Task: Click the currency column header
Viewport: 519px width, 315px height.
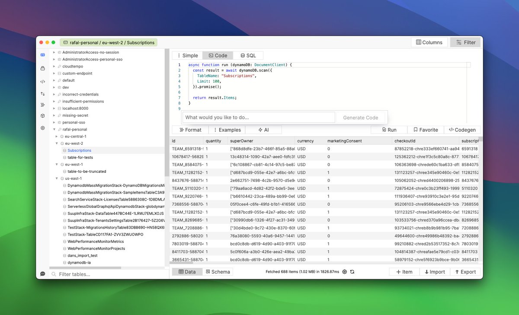Action: click(x=309, y=141)
